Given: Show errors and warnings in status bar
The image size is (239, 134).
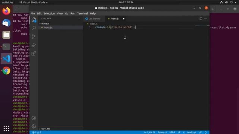Looking at the screenshot, I should pos(37,133).
